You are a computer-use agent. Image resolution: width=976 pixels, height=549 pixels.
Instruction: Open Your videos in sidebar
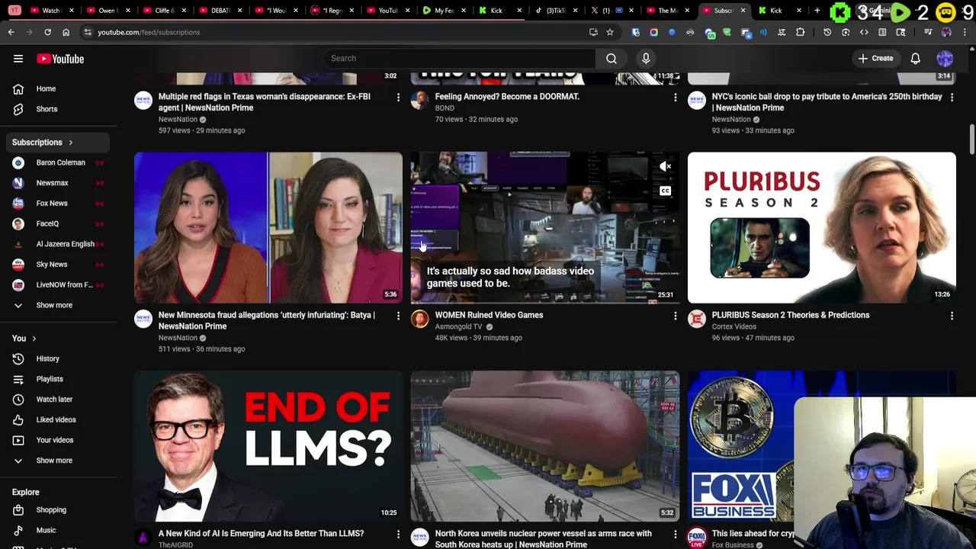[59, 440]
